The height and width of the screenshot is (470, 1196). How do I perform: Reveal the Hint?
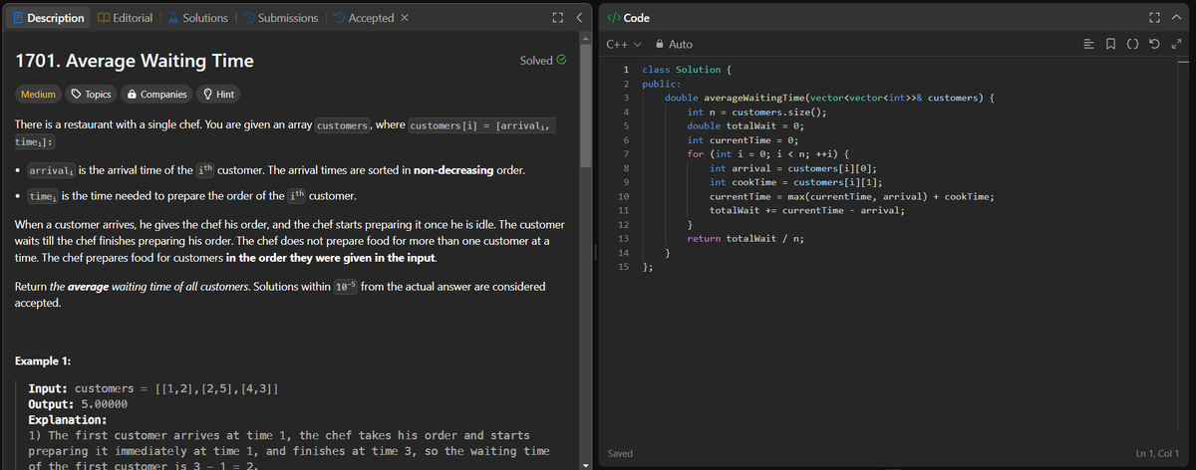click(219, 94)
